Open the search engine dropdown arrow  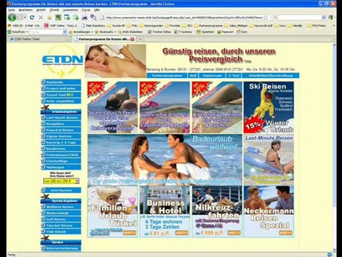coord(324,17)
